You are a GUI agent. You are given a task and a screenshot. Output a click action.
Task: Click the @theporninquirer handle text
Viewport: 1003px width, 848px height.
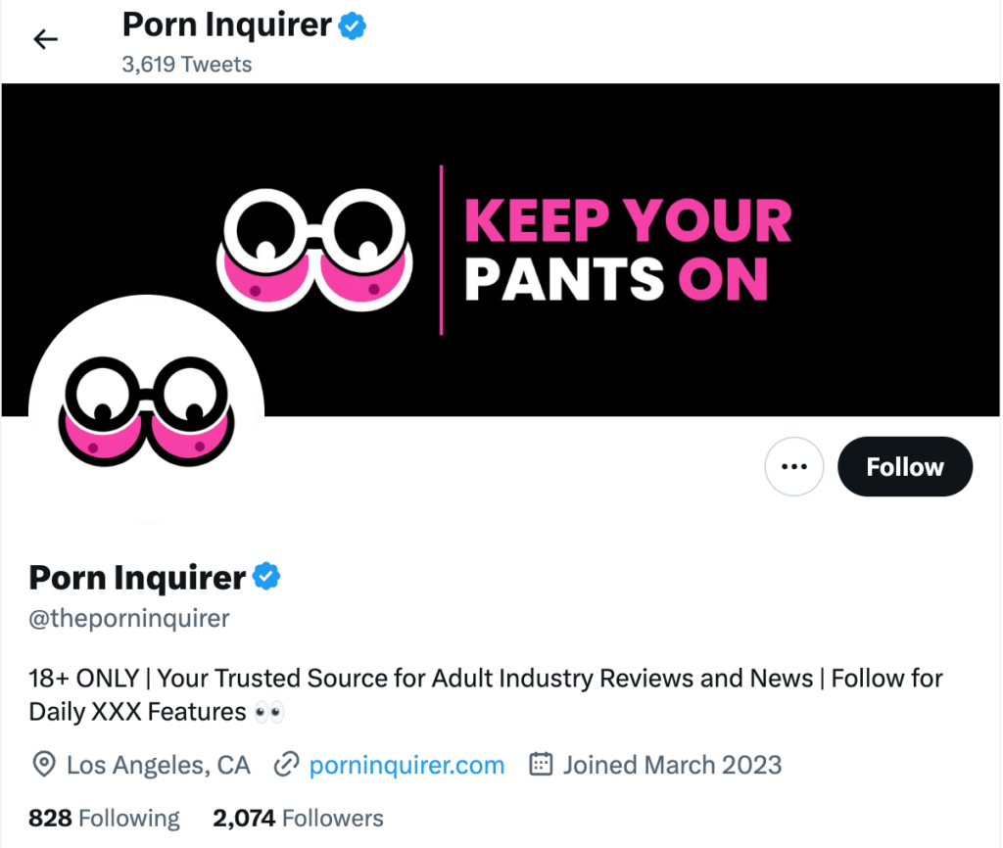[129, 619]
